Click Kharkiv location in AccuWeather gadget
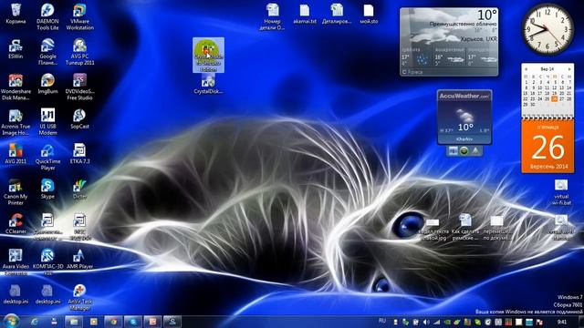 [x=464, y=139]
